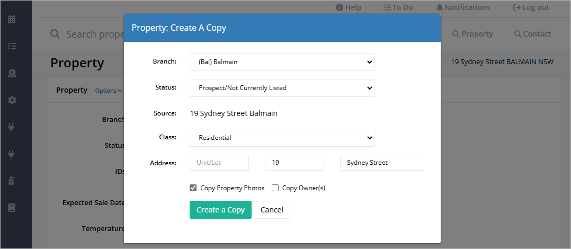The height and width of the screenshot is (249, 571).
Task: Expand the Branch dropdown
Action: (282, 62)
